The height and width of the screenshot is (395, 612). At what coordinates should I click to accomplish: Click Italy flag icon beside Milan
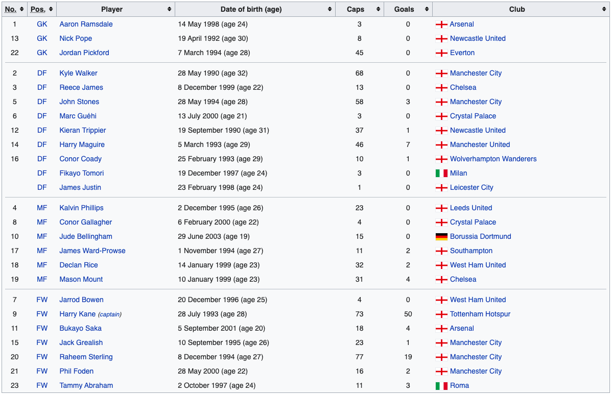pos(441,173)
